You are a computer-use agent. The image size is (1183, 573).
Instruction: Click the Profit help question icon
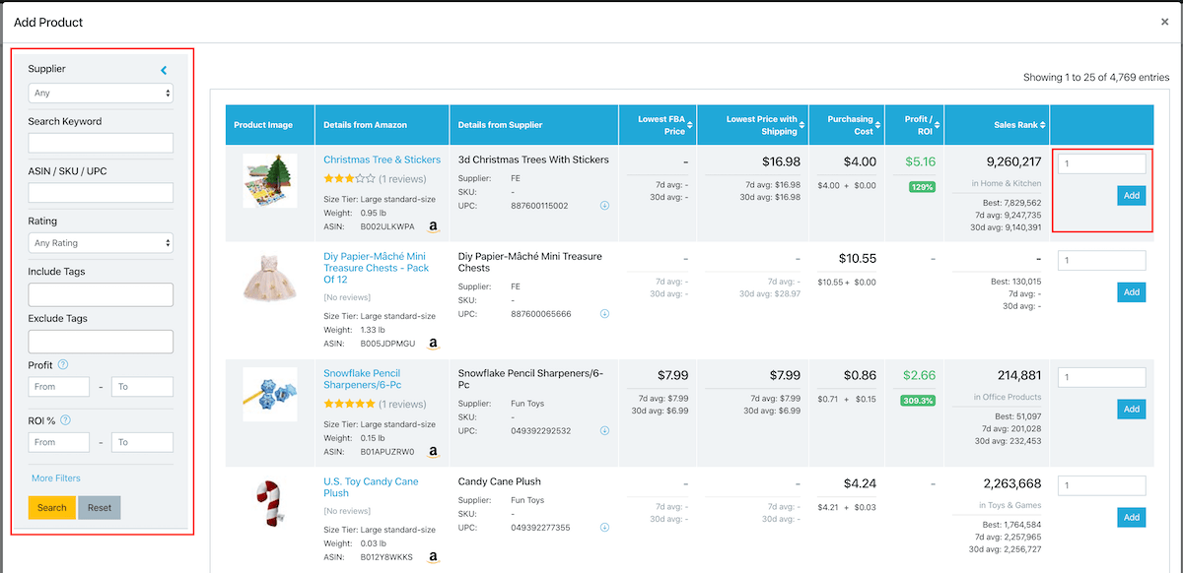[63, 365]
